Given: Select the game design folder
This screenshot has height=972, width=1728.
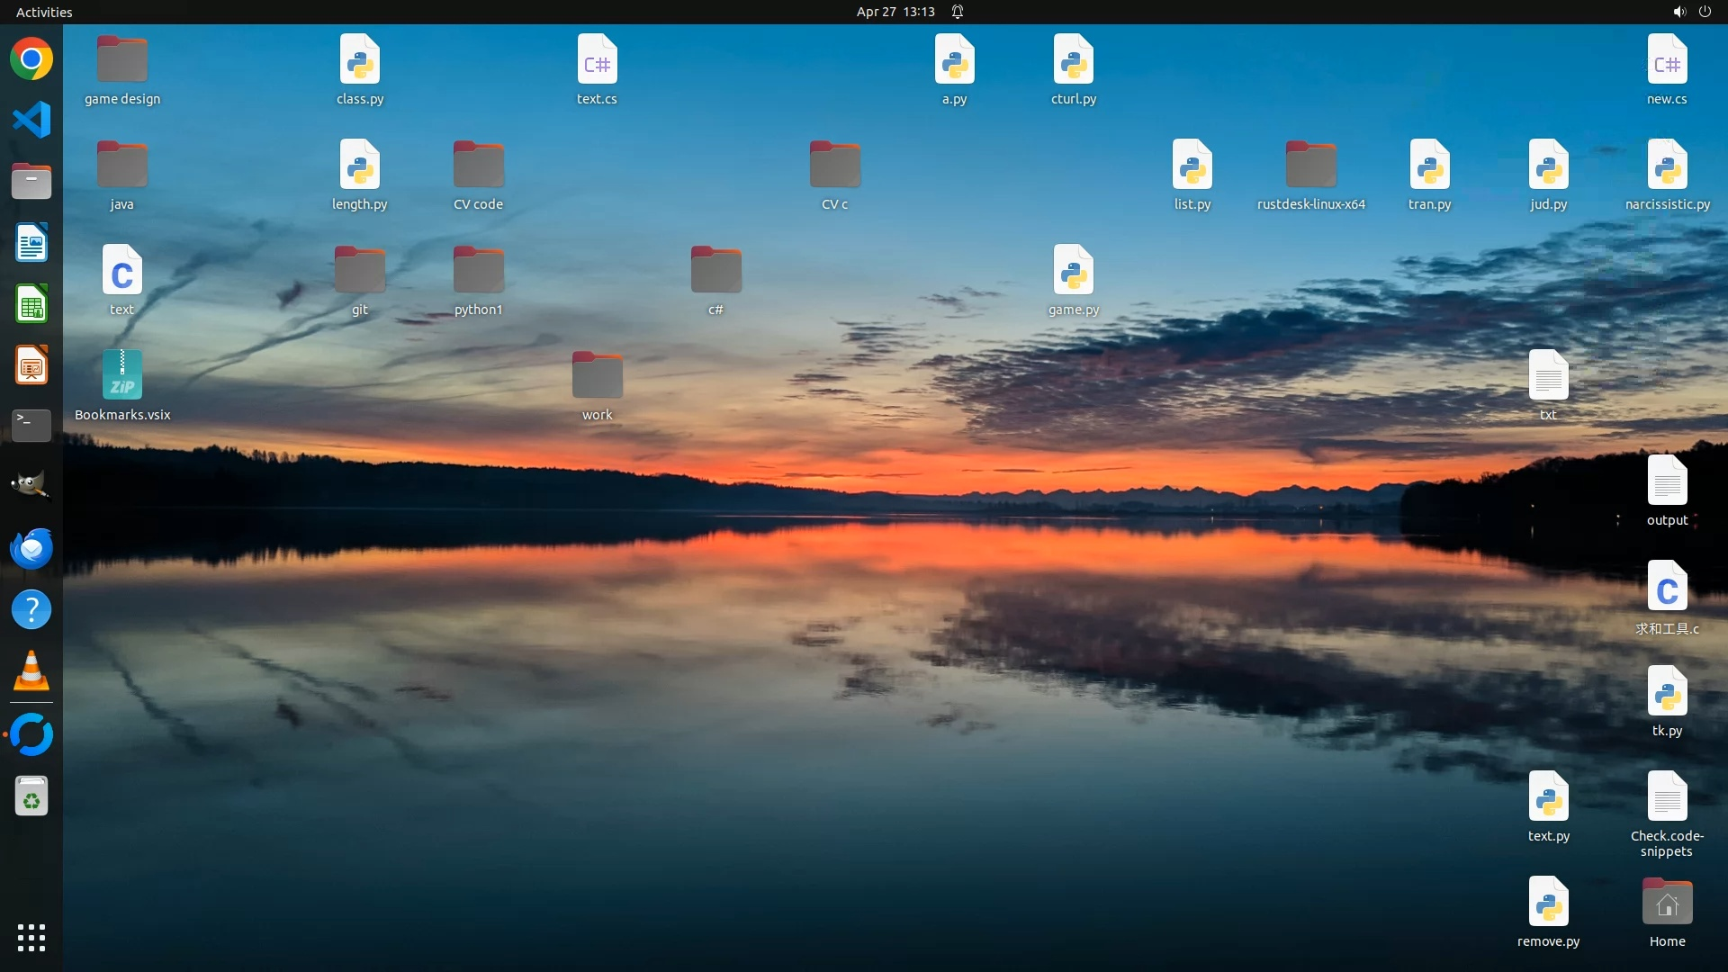Looking at the screenshot, I should pyautogui.click(x=122, y=60).
